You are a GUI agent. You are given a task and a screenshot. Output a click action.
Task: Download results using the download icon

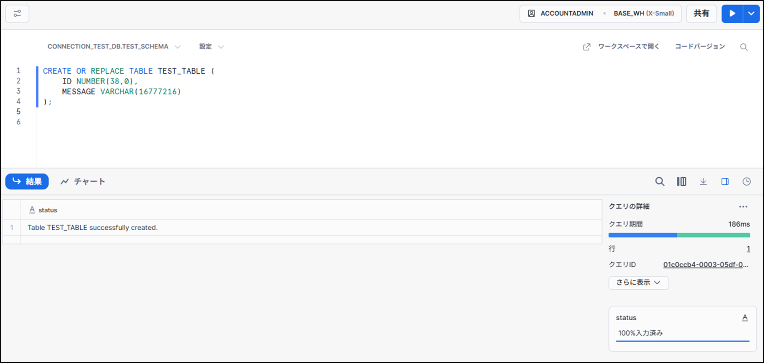pyautogui.click(x=703, y=182)
